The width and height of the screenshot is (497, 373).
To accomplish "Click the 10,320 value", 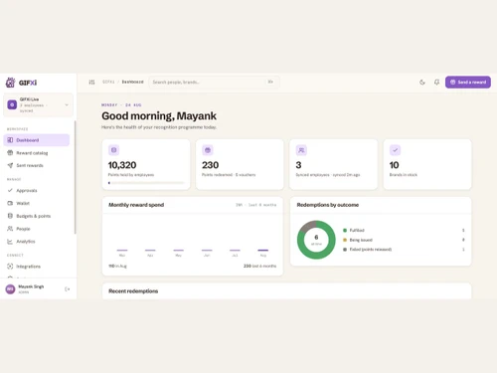I will click(x=122, y=165).
